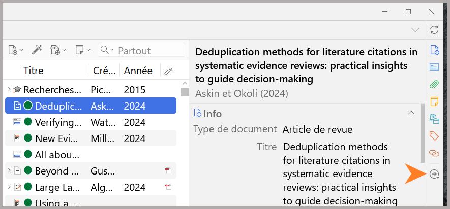Expand the Beyond item row
This screenshot has height=209, width=450.
tap(9, 171)
